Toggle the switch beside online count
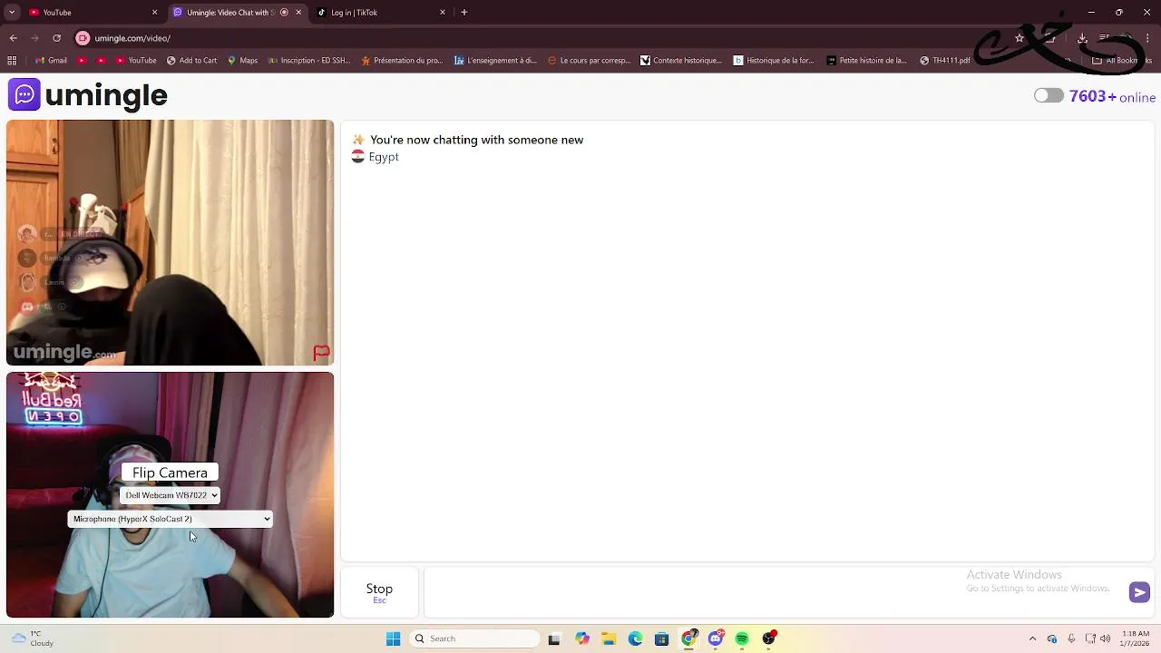 (1049, 95)
